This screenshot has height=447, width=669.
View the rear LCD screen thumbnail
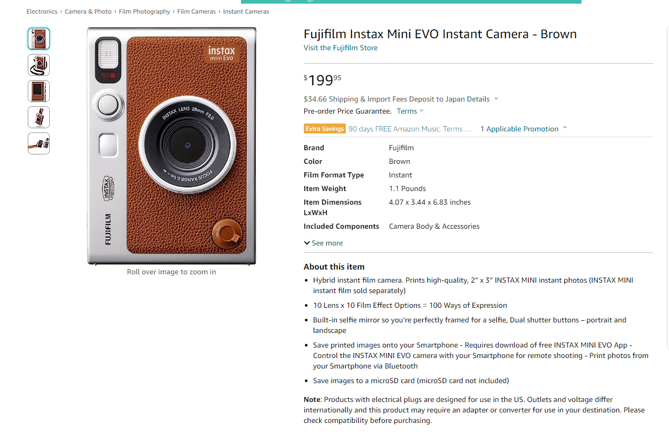39,92
